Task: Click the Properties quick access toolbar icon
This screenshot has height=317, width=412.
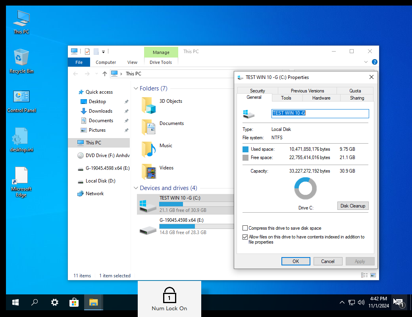Action: click(x=87, y=52)
